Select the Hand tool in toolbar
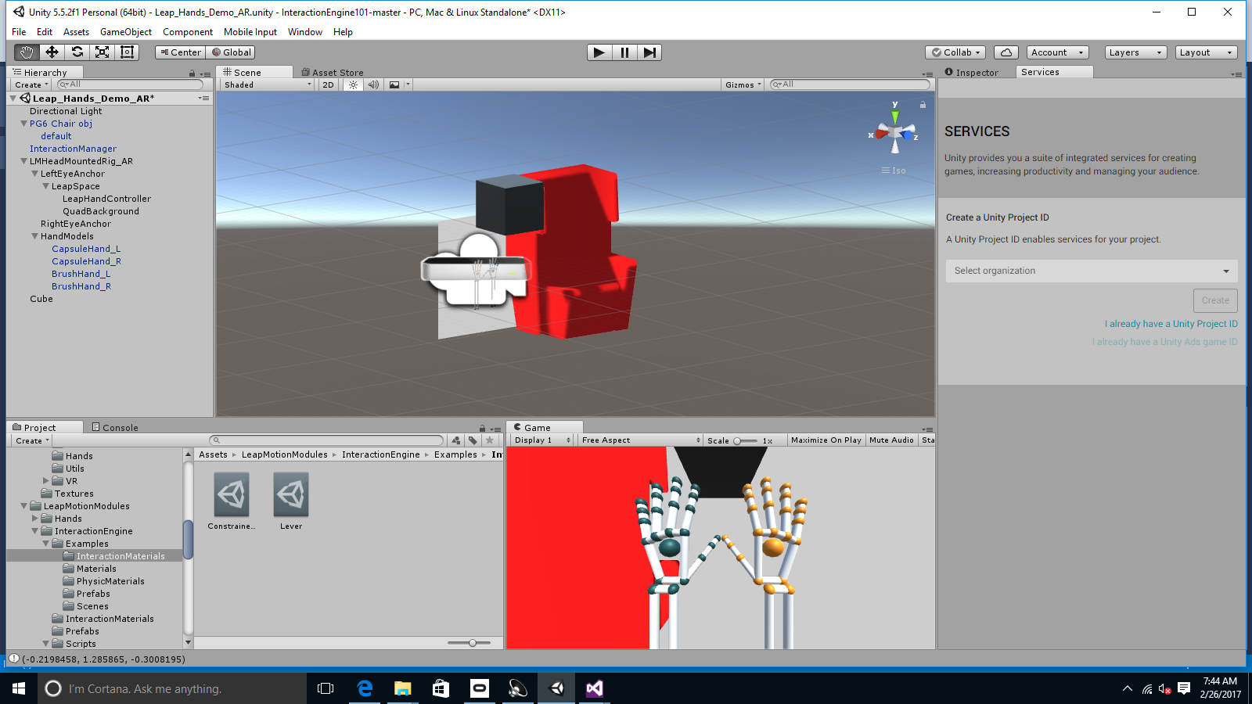1252x704 pixels. [27, 52]
